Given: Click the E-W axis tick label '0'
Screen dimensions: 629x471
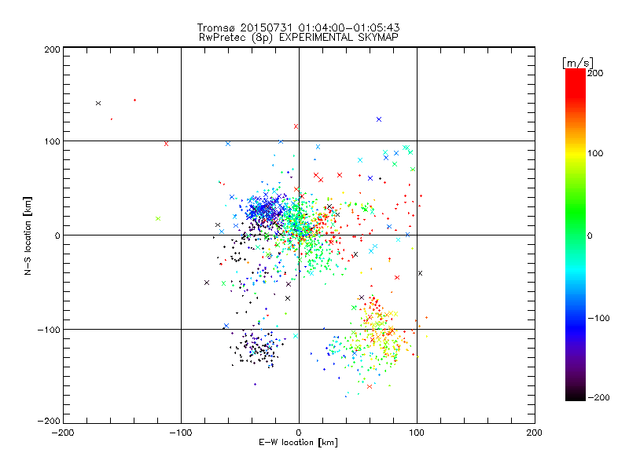Looking at the screenshot, I should [x=299, y=433].
